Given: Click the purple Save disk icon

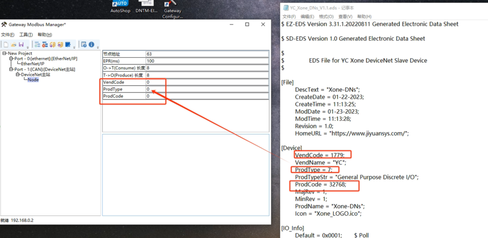Looking at the screenshot, I should [21, 45].
